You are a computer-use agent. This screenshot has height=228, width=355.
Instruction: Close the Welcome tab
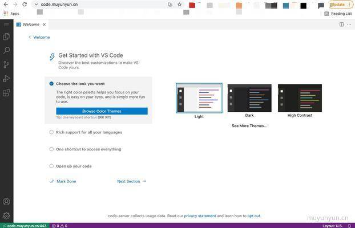[x=45, y=25]
